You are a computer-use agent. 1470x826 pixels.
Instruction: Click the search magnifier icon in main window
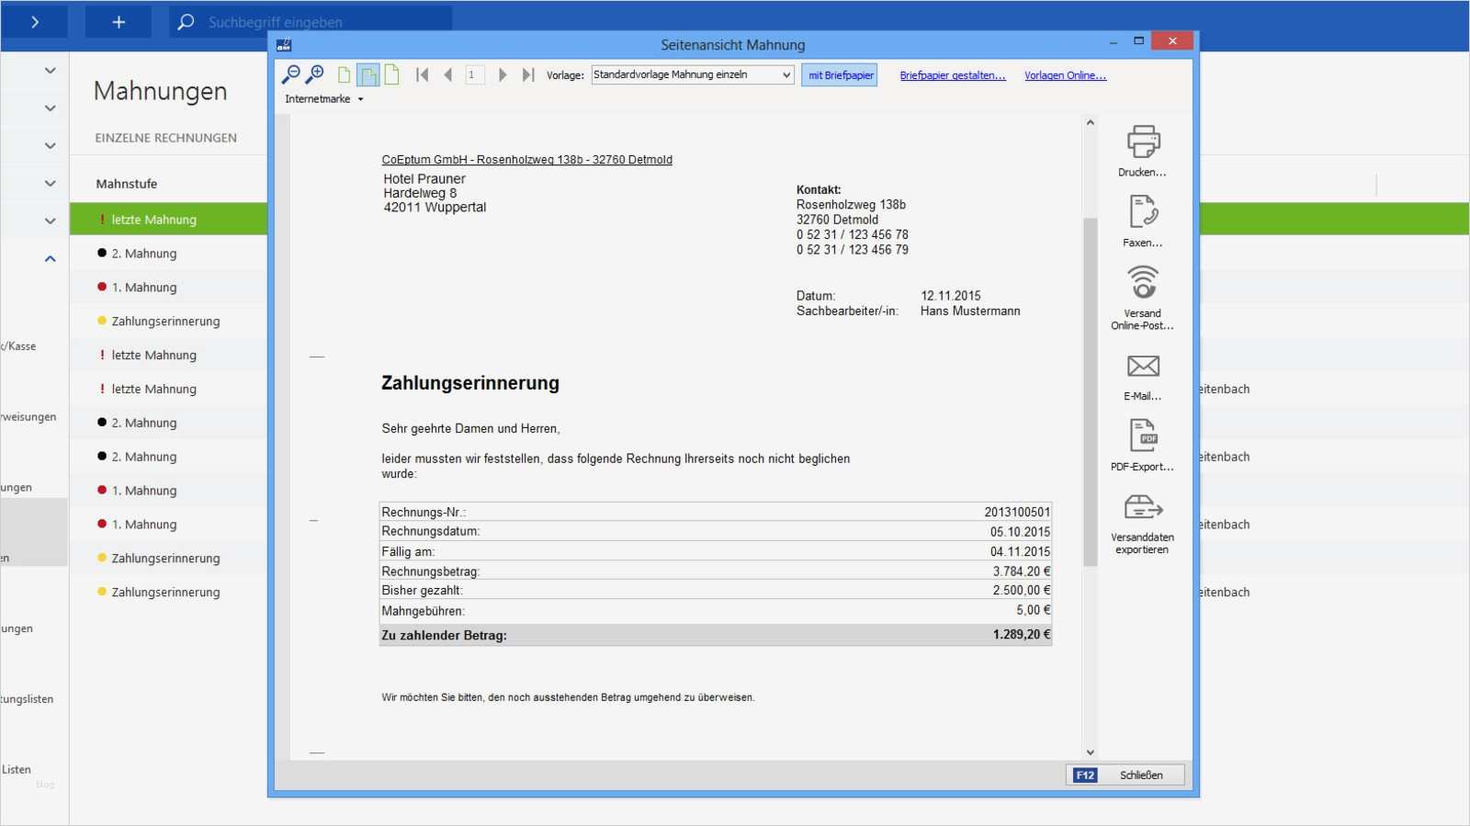pyautogui.click(x=186, y=22)
